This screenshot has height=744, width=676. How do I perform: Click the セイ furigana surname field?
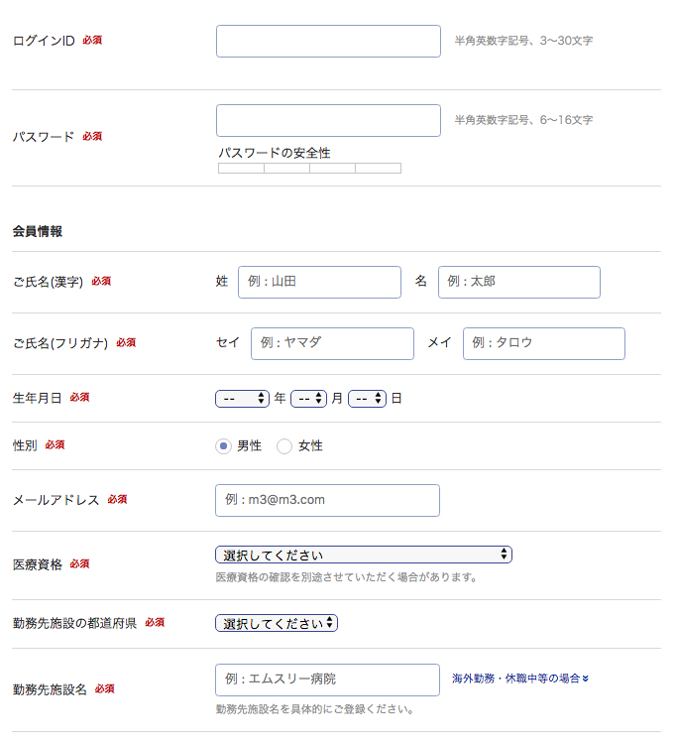click(x=332, y=343)
